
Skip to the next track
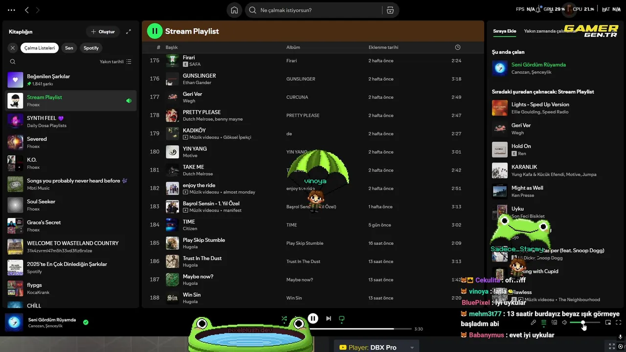(329, 318)
